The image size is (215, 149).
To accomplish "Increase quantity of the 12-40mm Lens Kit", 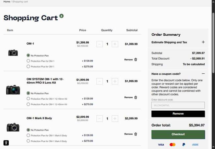I will click(115, 81).
